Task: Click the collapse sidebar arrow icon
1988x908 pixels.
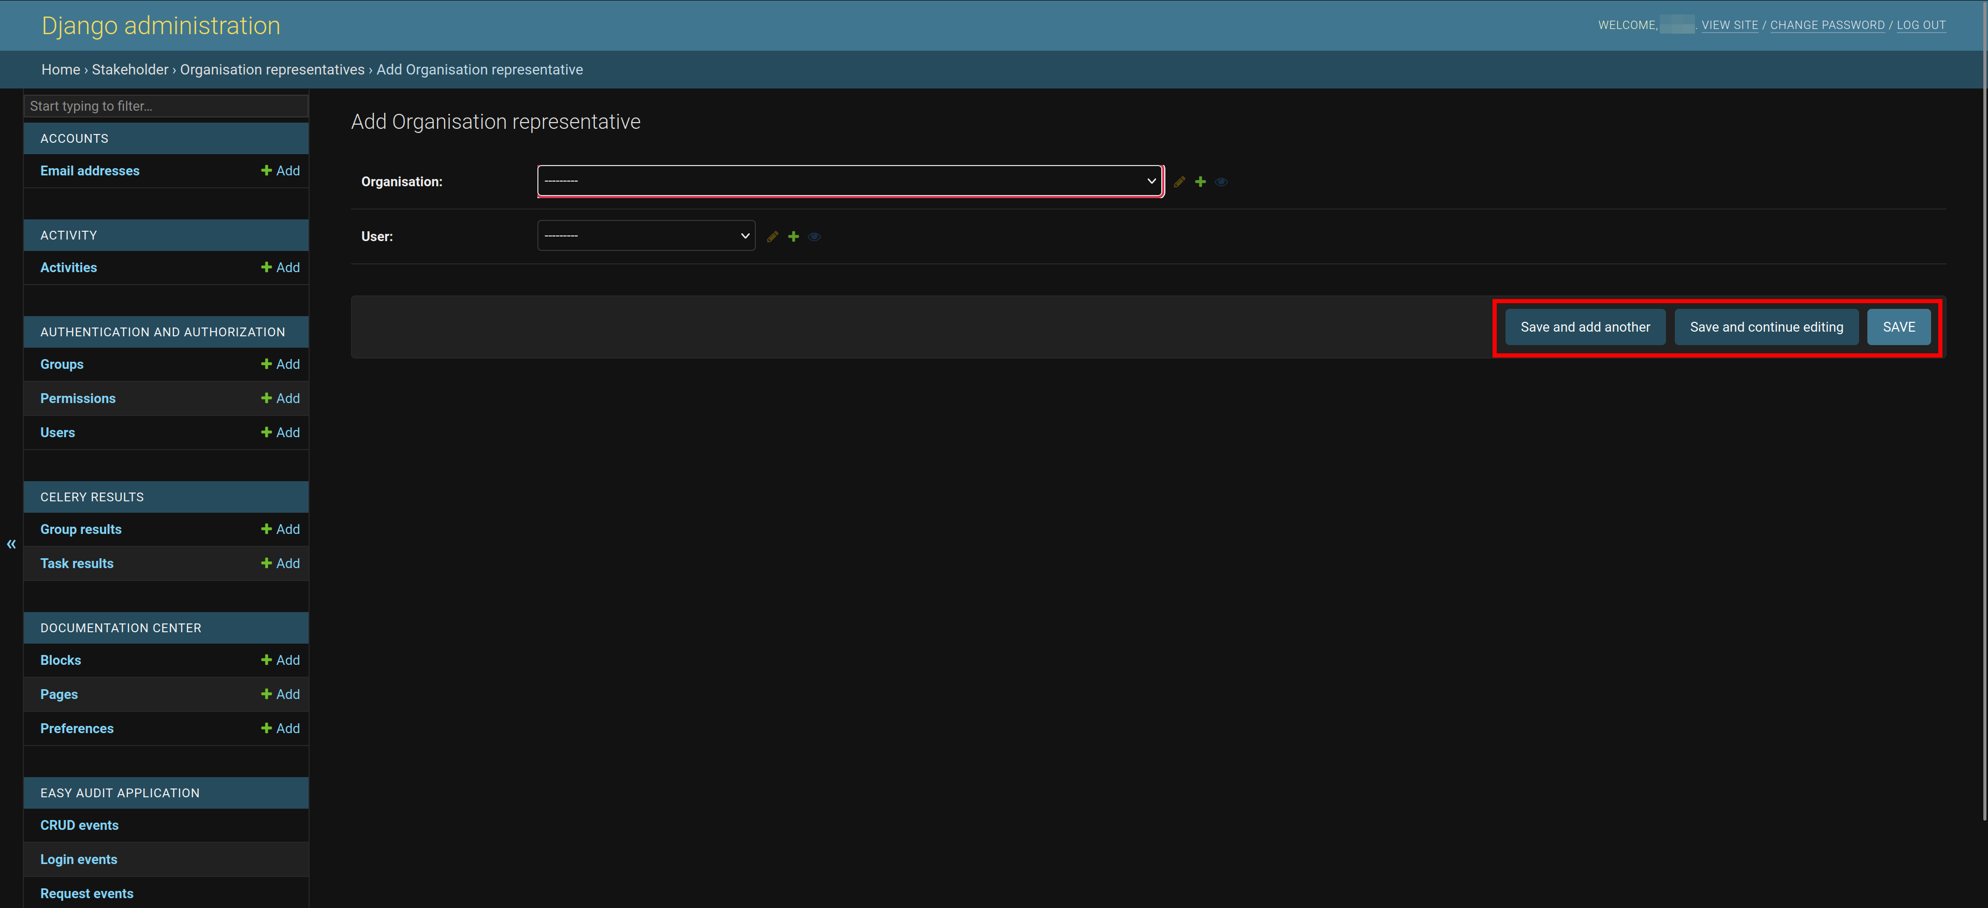Action: click(x=11, y=542)
